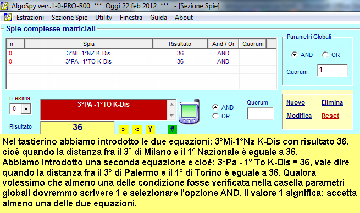Viewport: 360px width, 213px height.
Task: Click the yellow greater-than symbol button
Action: click(x=124, y=129)
